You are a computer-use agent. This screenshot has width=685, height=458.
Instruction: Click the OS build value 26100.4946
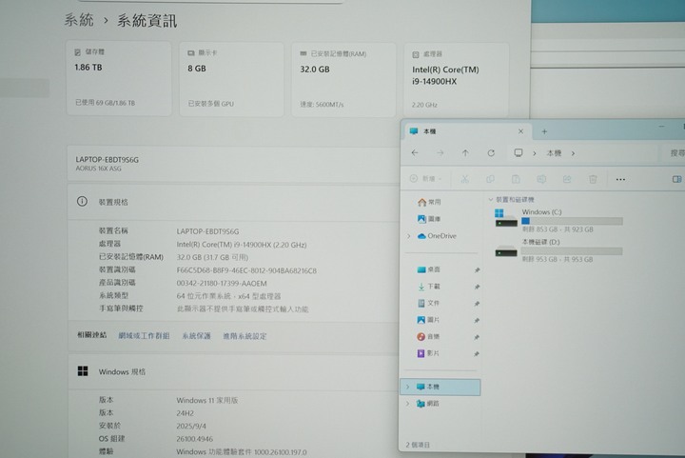(195, 439)
